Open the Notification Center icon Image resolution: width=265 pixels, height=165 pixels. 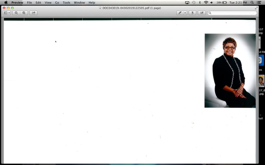point(259,3)
